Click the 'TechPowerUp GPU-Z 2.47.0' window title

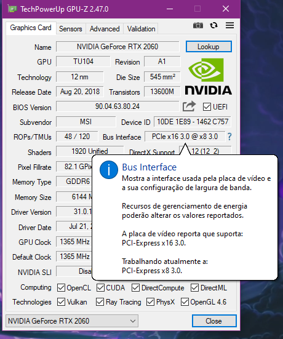pos(65,9)
